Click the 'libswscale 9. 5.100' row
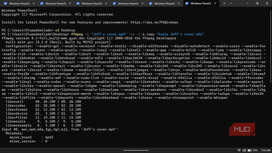 tap(43, 121)
